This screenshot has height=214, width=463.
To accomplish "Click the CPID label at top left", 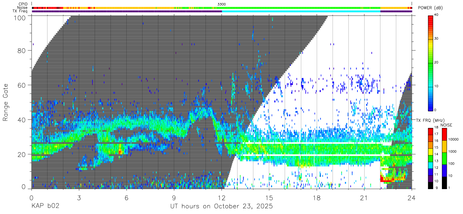I will coord(23,4).
